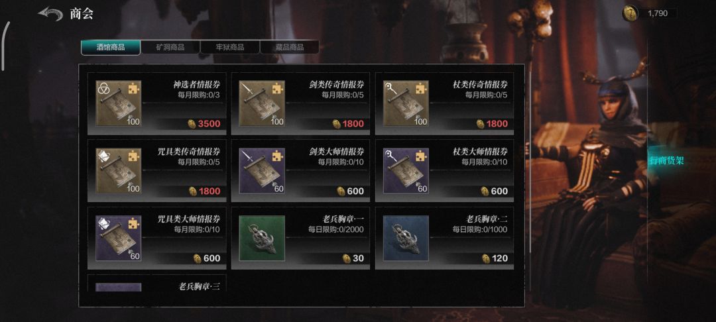
Task: Select the 杖类传奇情报券 staff scroll icon
Action: (x=406, y=103)
